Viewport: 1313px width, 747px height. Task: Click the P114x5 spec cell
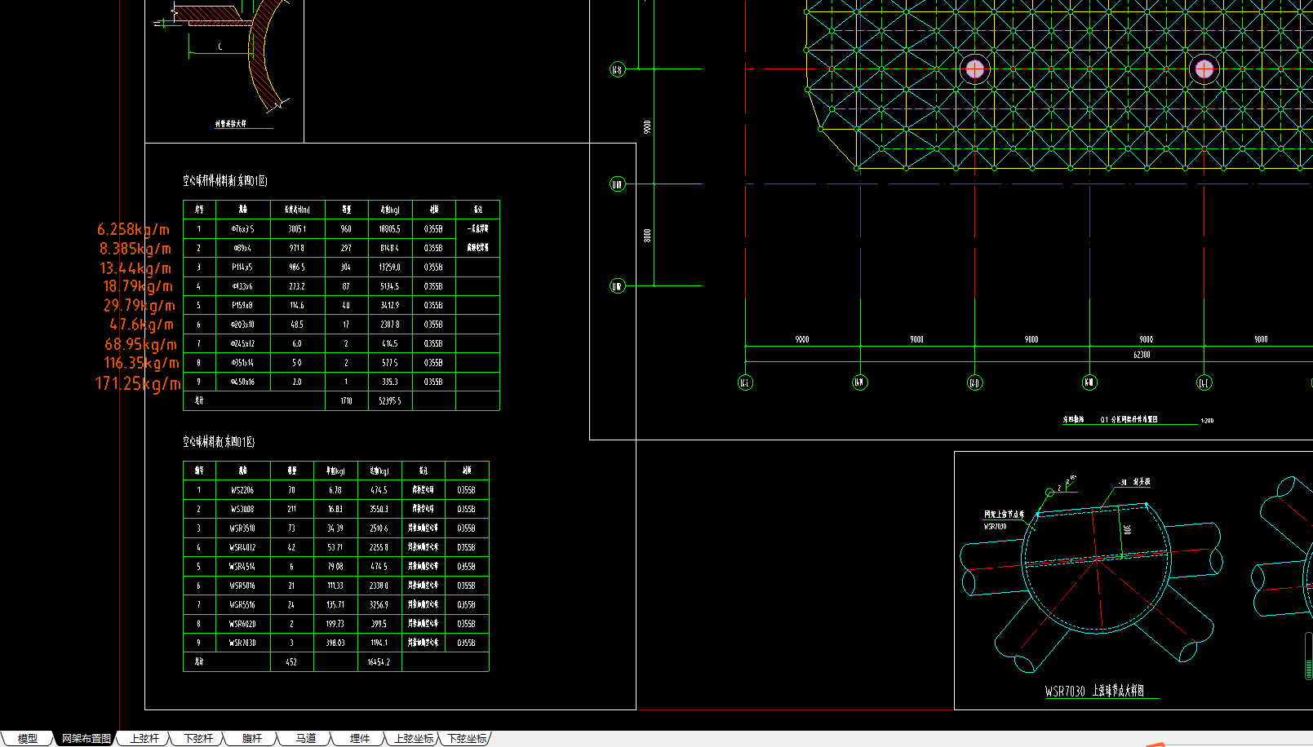pyautogui.click(x=242, y=267)
